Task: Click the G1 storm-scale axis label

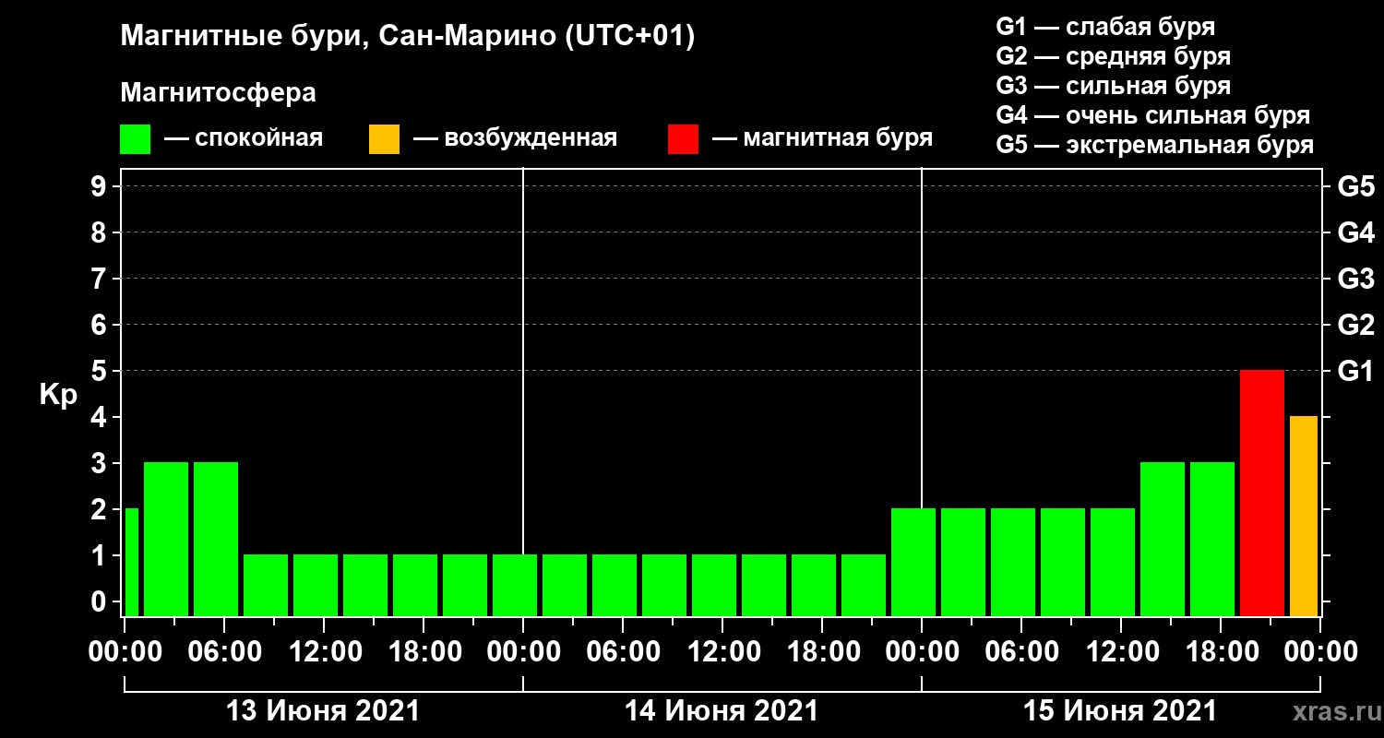Action: point(1355,371)
